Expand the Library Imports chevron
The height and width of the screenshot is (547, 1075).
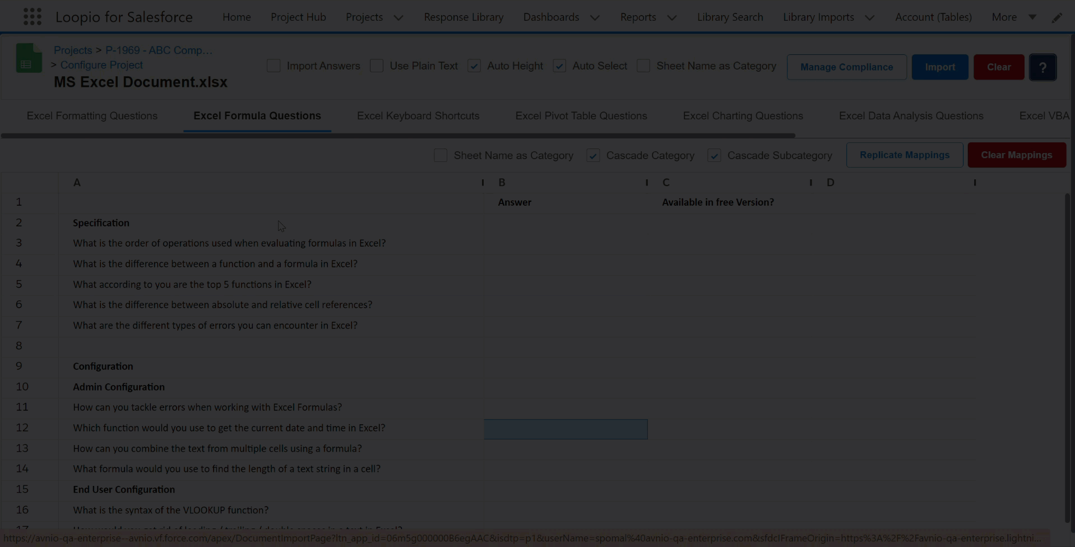869,17
